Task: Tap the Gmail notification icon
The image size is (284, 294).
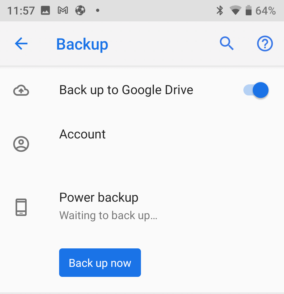Action: (63, 10)
